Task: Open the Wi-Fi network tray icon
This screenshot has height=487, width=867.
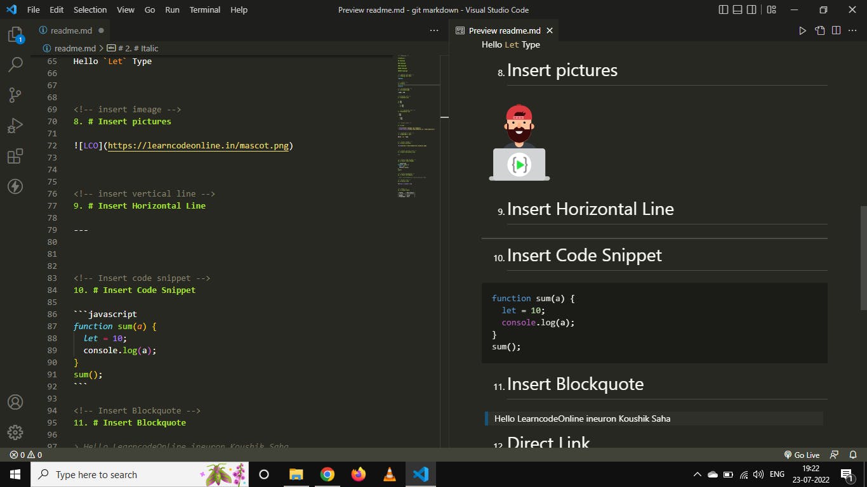Action: coord(743,474)
